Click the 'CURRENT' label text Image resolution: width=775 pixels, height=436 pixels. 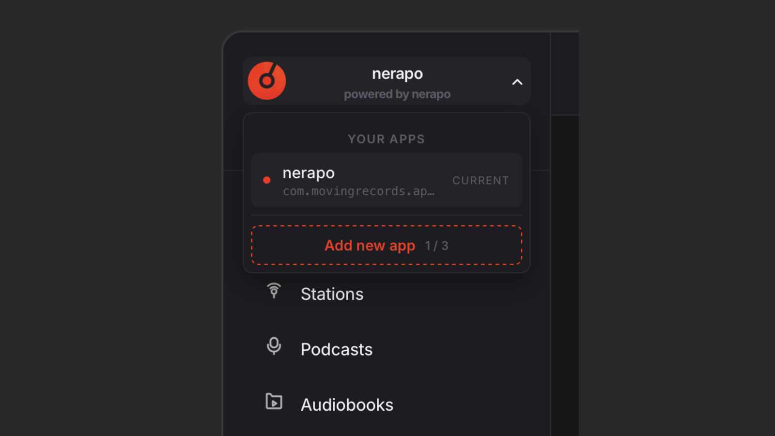click(x=480, y=180)
